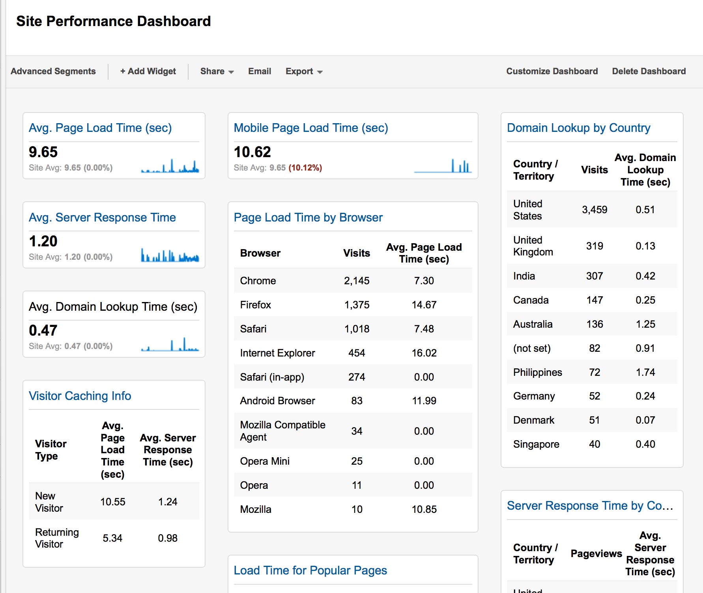Image resolution: width=703 pixels, height=593 pixels.
Task: Select the Chrome browser row
Action: tap(353, 281)
